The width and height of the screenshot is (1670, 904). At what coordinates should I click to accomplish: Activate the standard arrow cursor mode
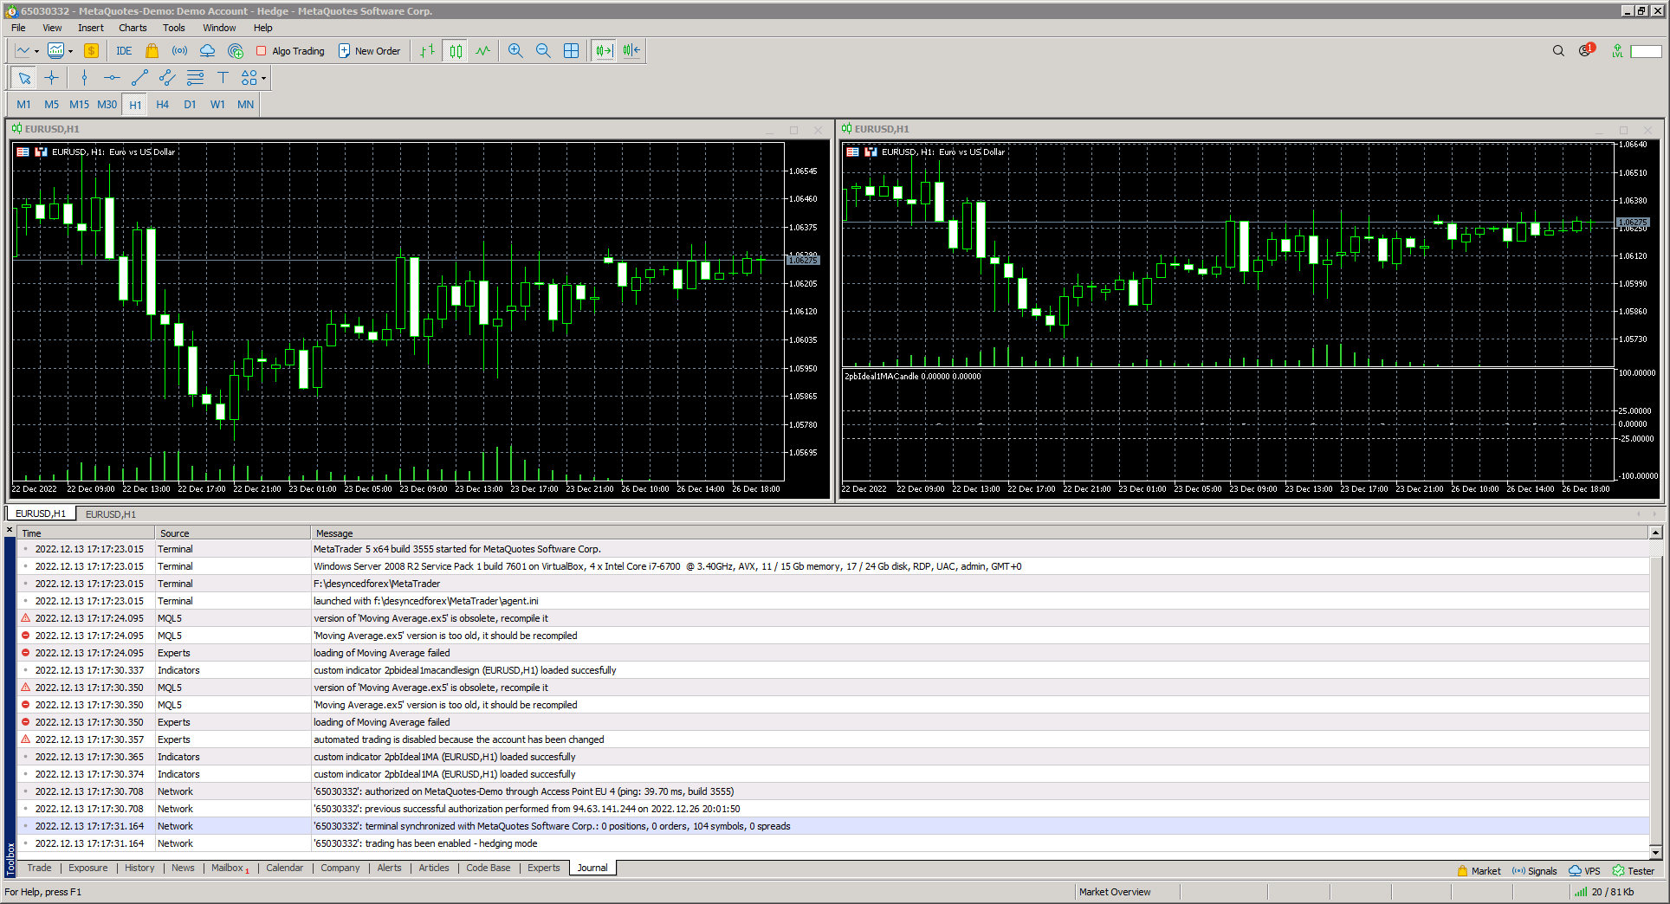coord(24,78)
